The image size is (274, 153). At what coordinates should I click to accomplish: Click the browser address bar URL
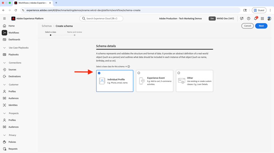pos(83,10)
